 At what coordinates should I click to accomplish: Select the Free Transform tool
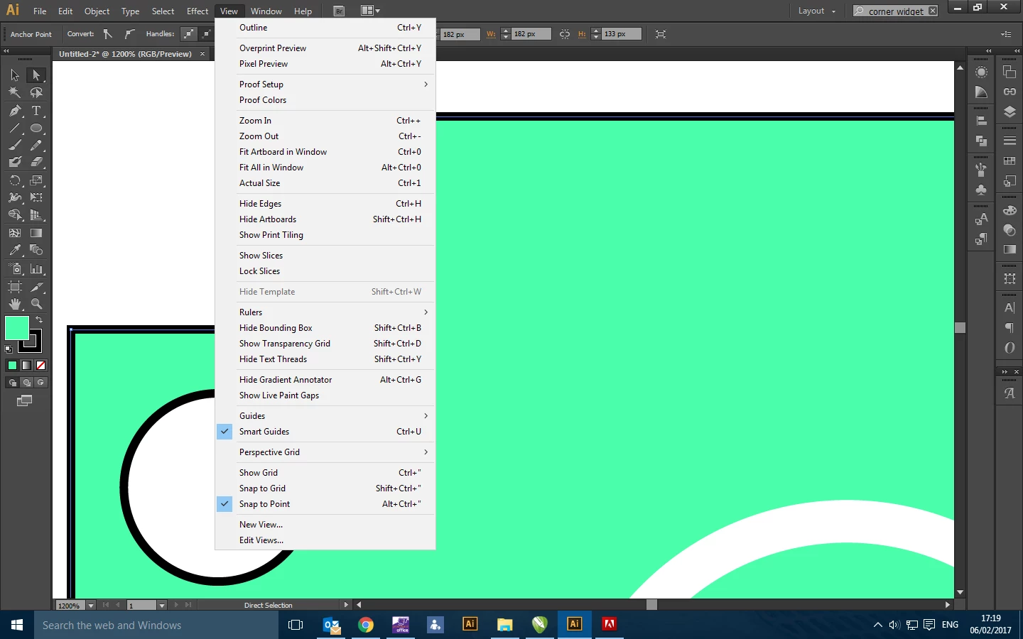[x=36, y=197]
